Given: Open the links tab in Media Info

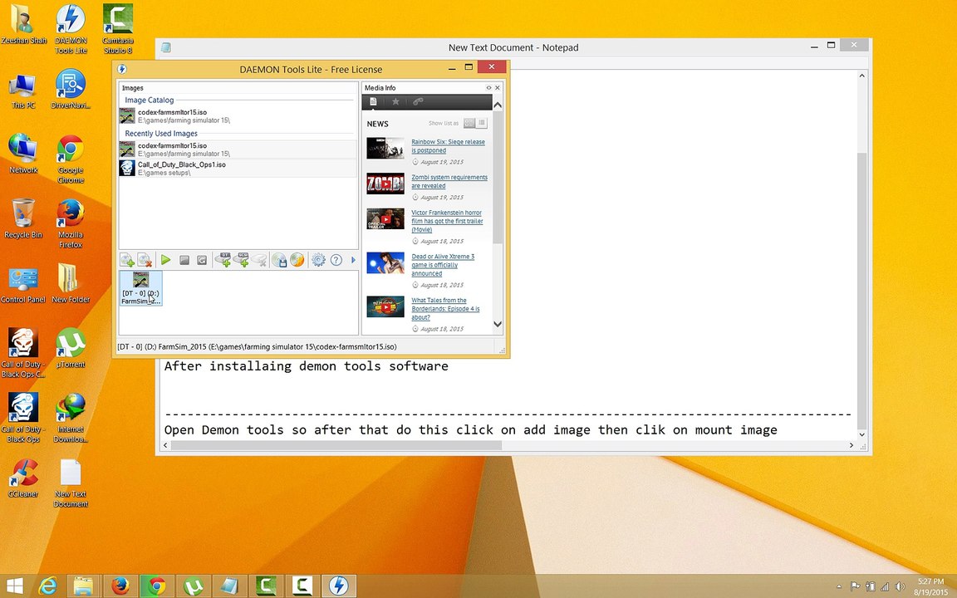Looking at the screenshot, I should 418,102.
